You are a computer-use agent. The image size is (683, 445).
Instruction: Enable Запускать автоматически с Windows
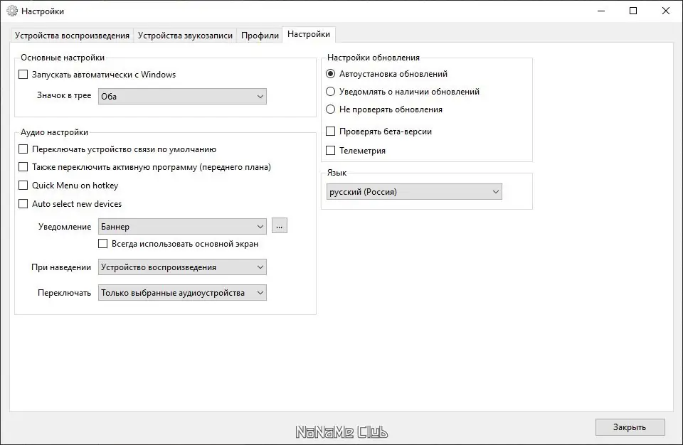coord(23,75)
